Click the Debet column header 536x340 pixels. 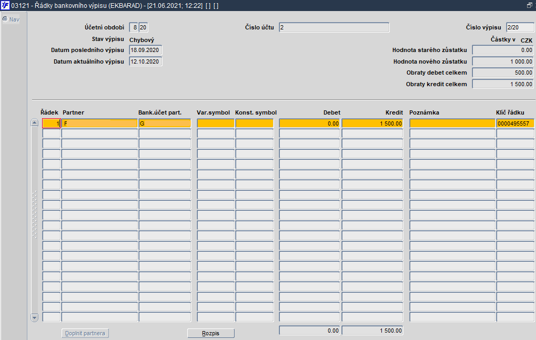(x=331, y=112)
